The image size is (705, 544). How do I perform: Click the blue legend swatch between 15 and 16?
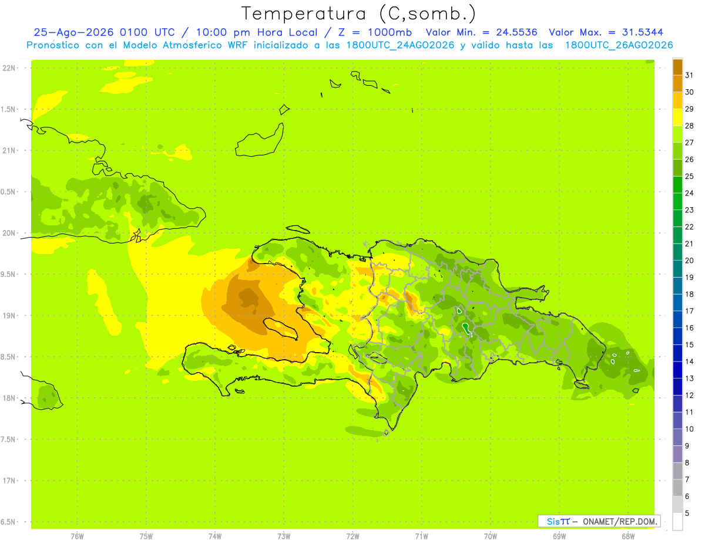[x=677, y=336]
